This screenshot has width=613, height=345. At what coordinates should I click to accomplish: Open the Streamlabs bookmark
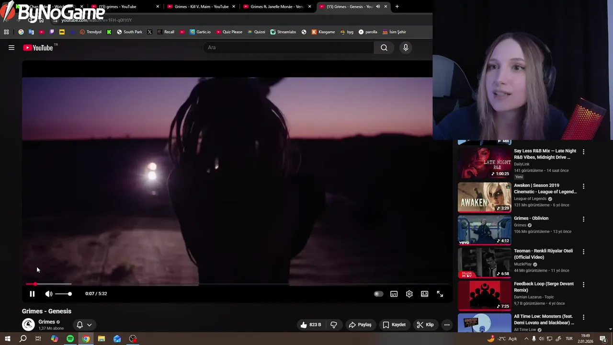pos(283,32)
